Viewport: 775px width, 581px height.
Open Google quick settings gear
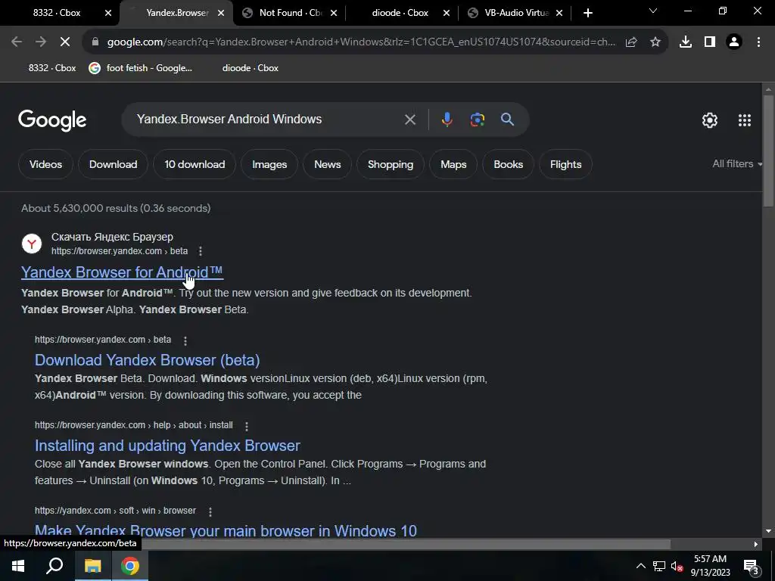(x=710, y=120)
